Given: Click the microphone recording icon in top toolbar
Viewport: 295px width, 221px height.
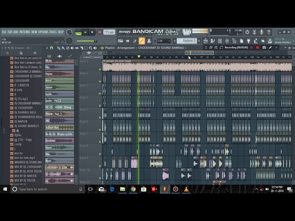Looking at the screenshot, I should pos(261,32).
